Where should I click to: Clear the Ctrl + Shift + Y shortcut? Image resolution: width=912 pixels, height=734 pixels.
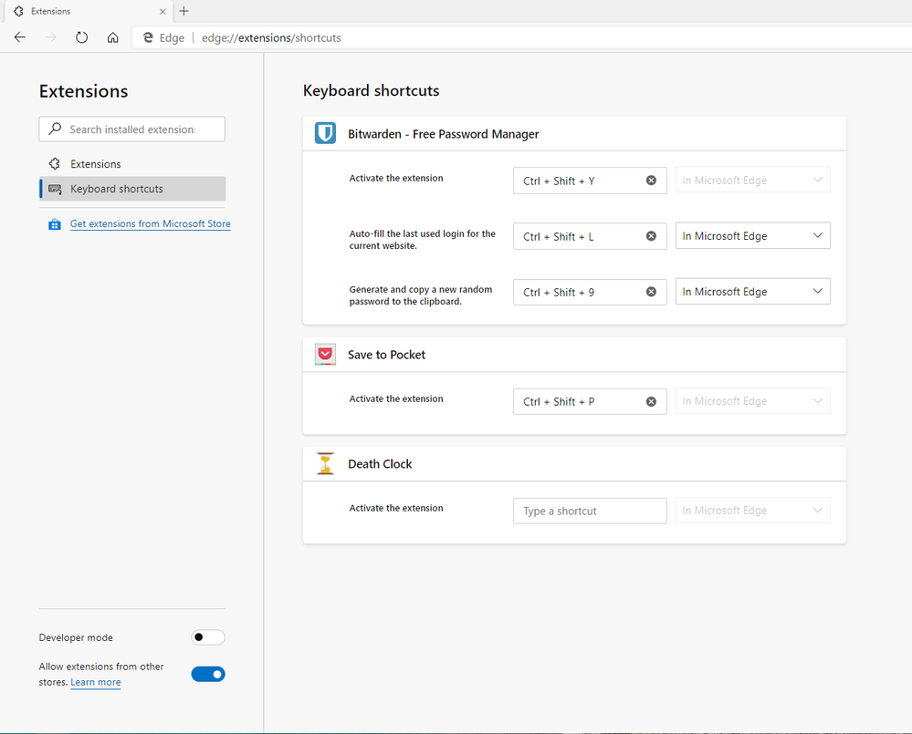652,181
